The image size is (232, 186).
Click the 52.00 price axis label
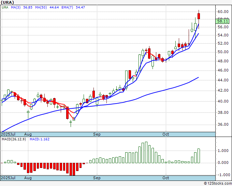223,44
